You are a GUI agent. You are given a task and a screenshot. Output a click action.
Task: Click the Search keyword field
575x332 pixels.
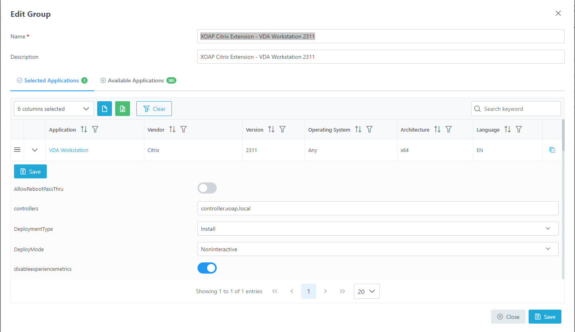[515, 108]
